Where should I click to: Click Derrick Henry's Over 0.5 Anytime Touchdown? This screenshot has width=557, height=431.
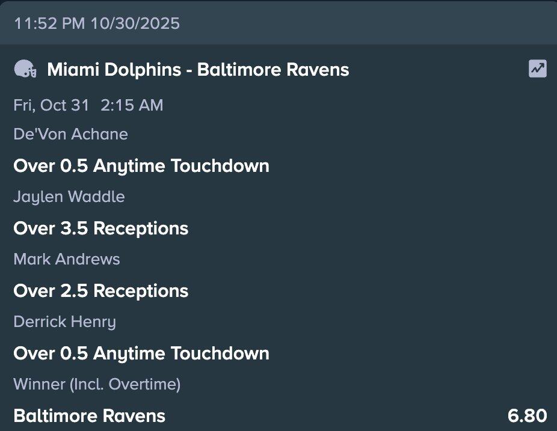pos(141,353)
